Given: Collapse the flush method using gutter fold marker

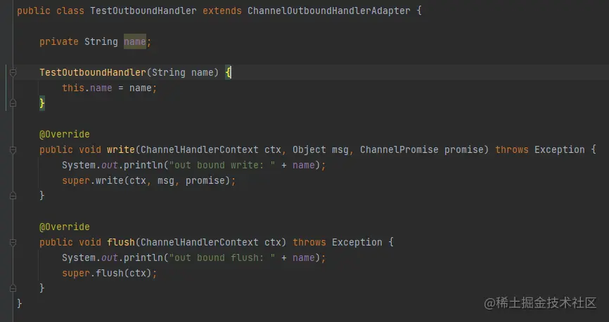Looking at the screenshot, I should pyautogui.click(x=13, y=242).
